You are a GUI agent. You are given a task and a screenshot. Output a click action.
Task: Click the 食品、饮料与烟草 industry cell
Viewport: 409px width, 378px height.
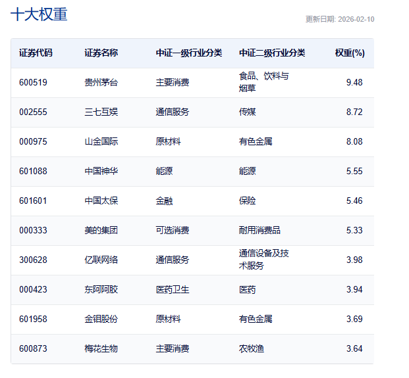click(263, 82)
